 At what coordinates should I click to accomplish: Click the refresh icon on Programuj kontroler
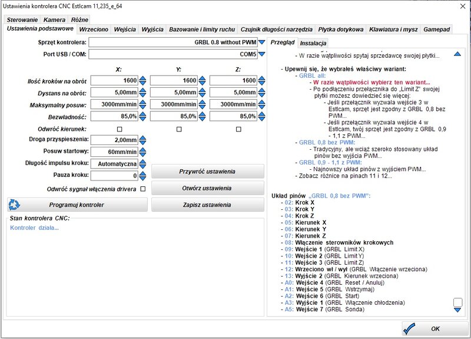14,205
